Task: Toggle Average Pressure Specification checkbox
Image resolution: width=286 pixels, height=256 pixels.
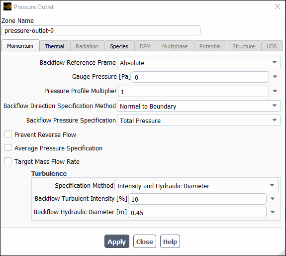Action: 8,147
